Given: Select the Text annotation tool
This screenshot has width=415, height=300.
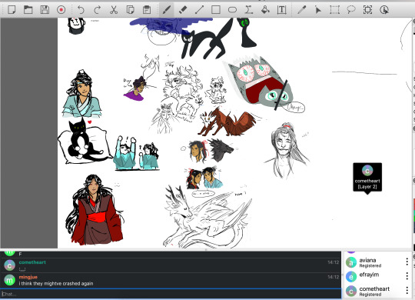Looking at the screenshot, I should click(x=281, y=10).
